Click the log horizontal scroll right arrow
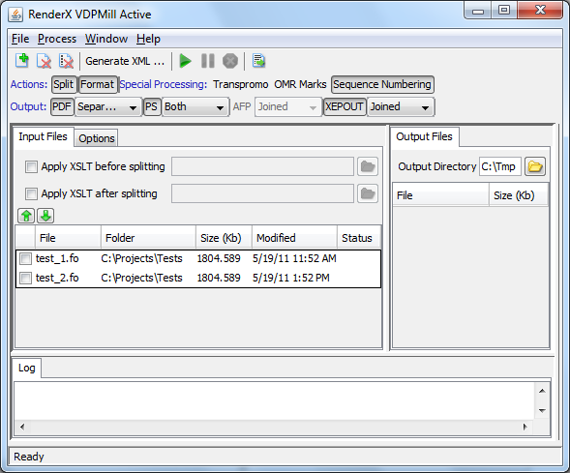570x473 pixels. pyautogui.click(x=525, y=428)
